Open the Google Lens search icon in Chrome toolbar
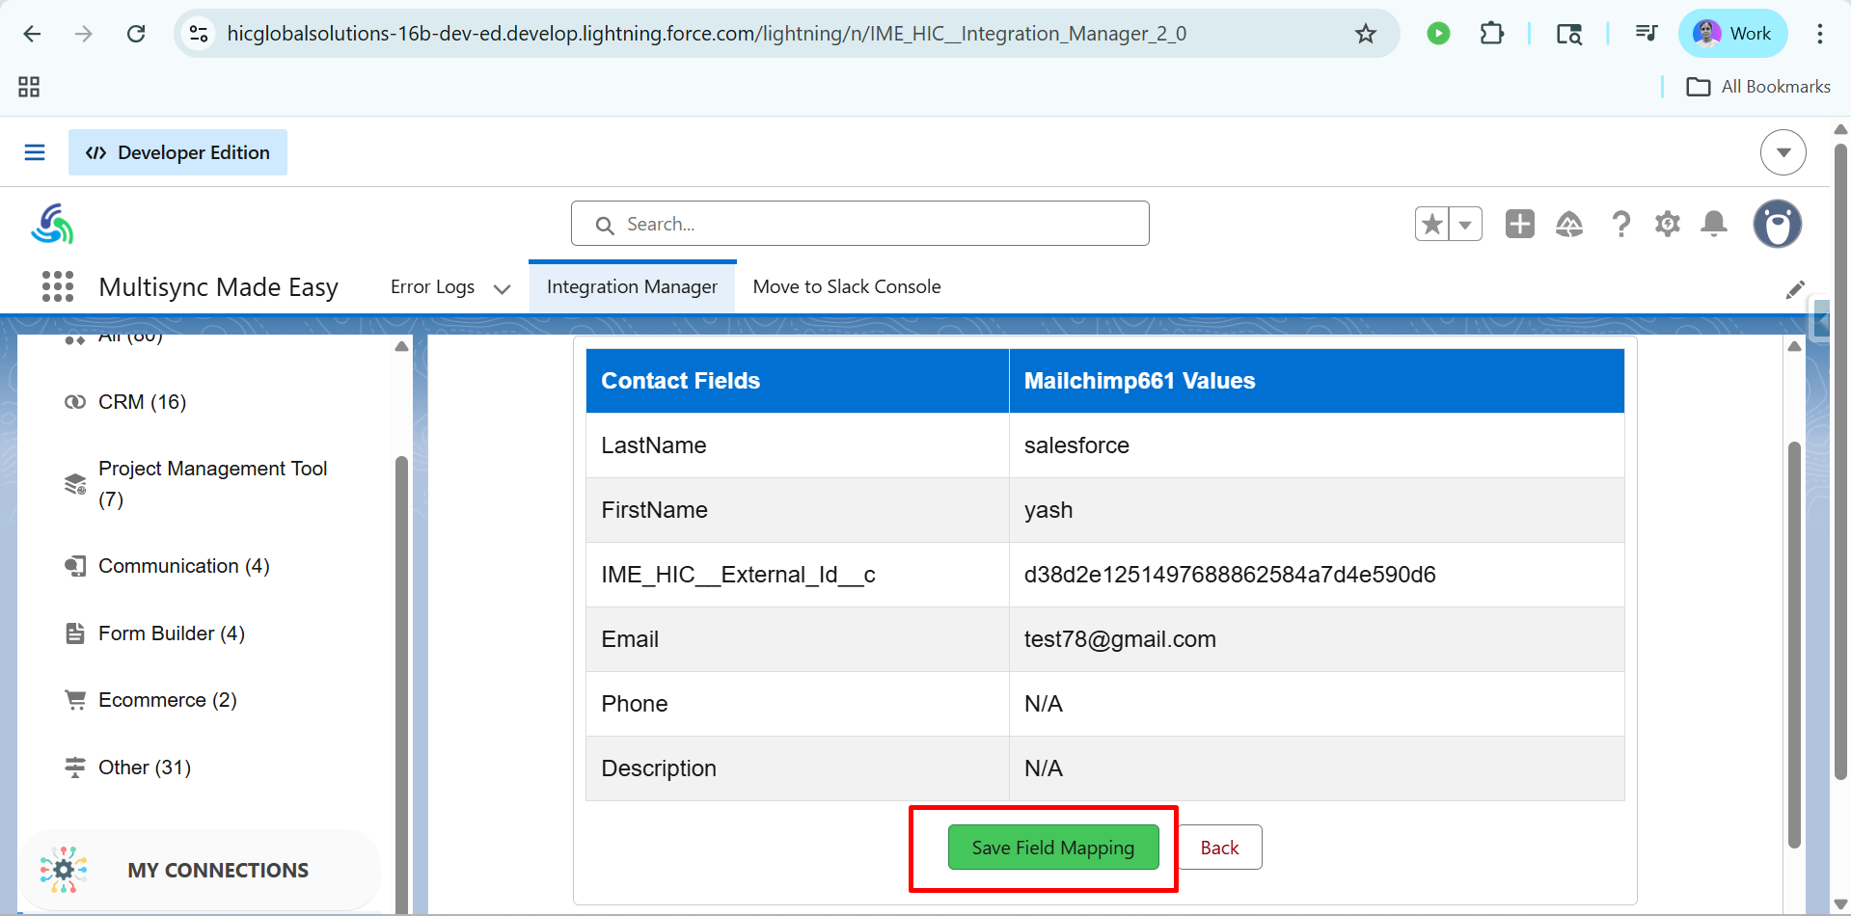This screenshot has width=1851, height=916. 1569,34
